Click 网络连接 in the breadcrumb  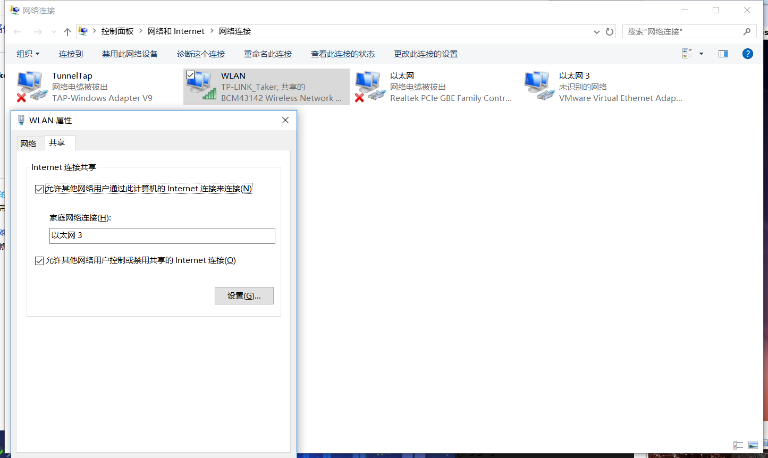235,31
